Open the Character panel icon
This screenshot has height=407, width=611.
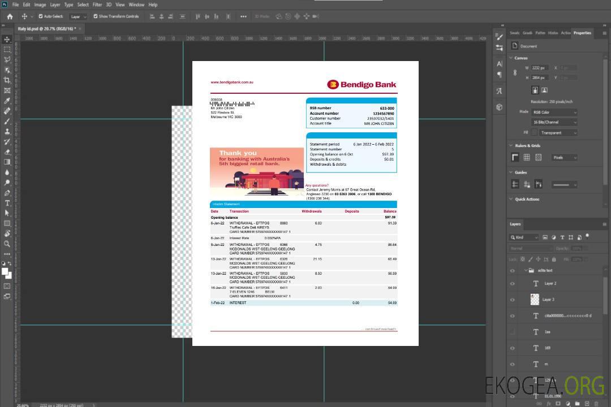[x=500, y=63]
